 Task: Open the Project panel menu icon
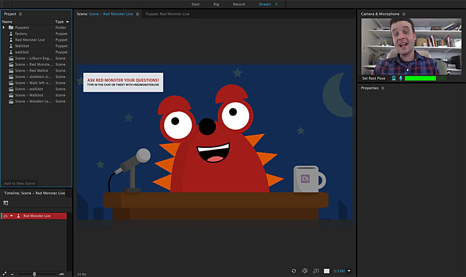point(20,14)
